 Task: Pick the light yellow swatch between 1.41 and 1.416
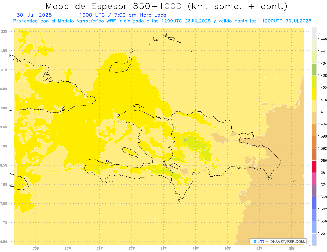tap(314, 106)
